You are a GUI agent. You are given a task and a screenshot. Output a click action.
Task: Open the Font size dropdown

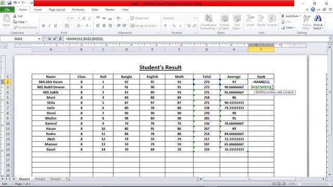click(79, 18)
